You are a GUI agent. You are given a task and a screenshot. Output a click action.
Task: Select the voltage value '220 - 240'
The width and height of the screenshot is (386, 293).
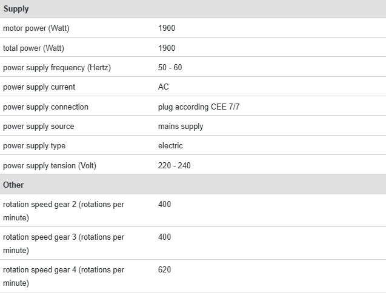pyautogui.click(x=175, y=165)
